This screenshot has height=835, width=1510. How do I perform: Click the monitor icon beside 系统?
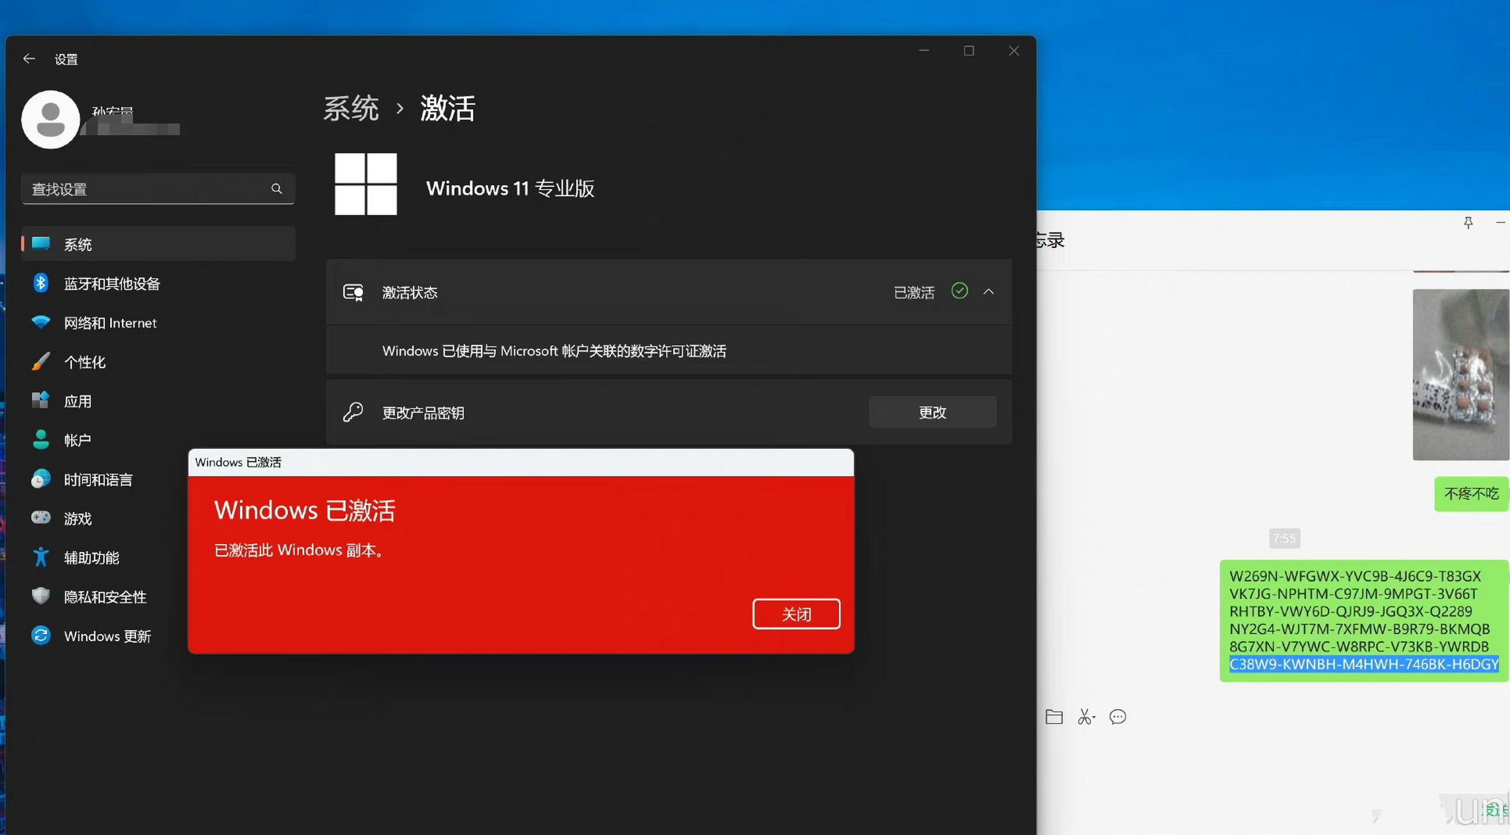[40, 243]
